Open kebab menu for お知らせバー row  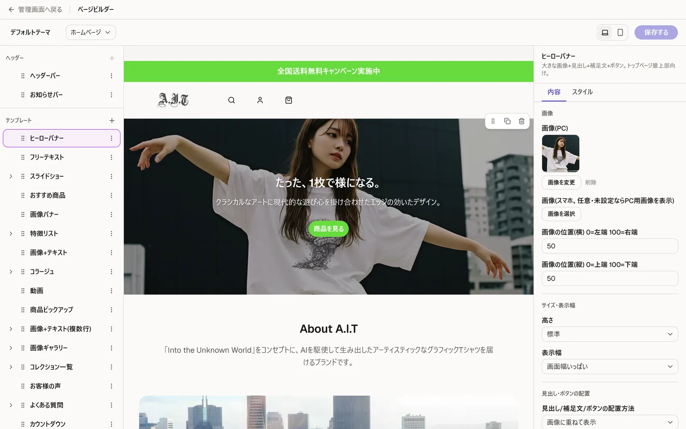111,95
